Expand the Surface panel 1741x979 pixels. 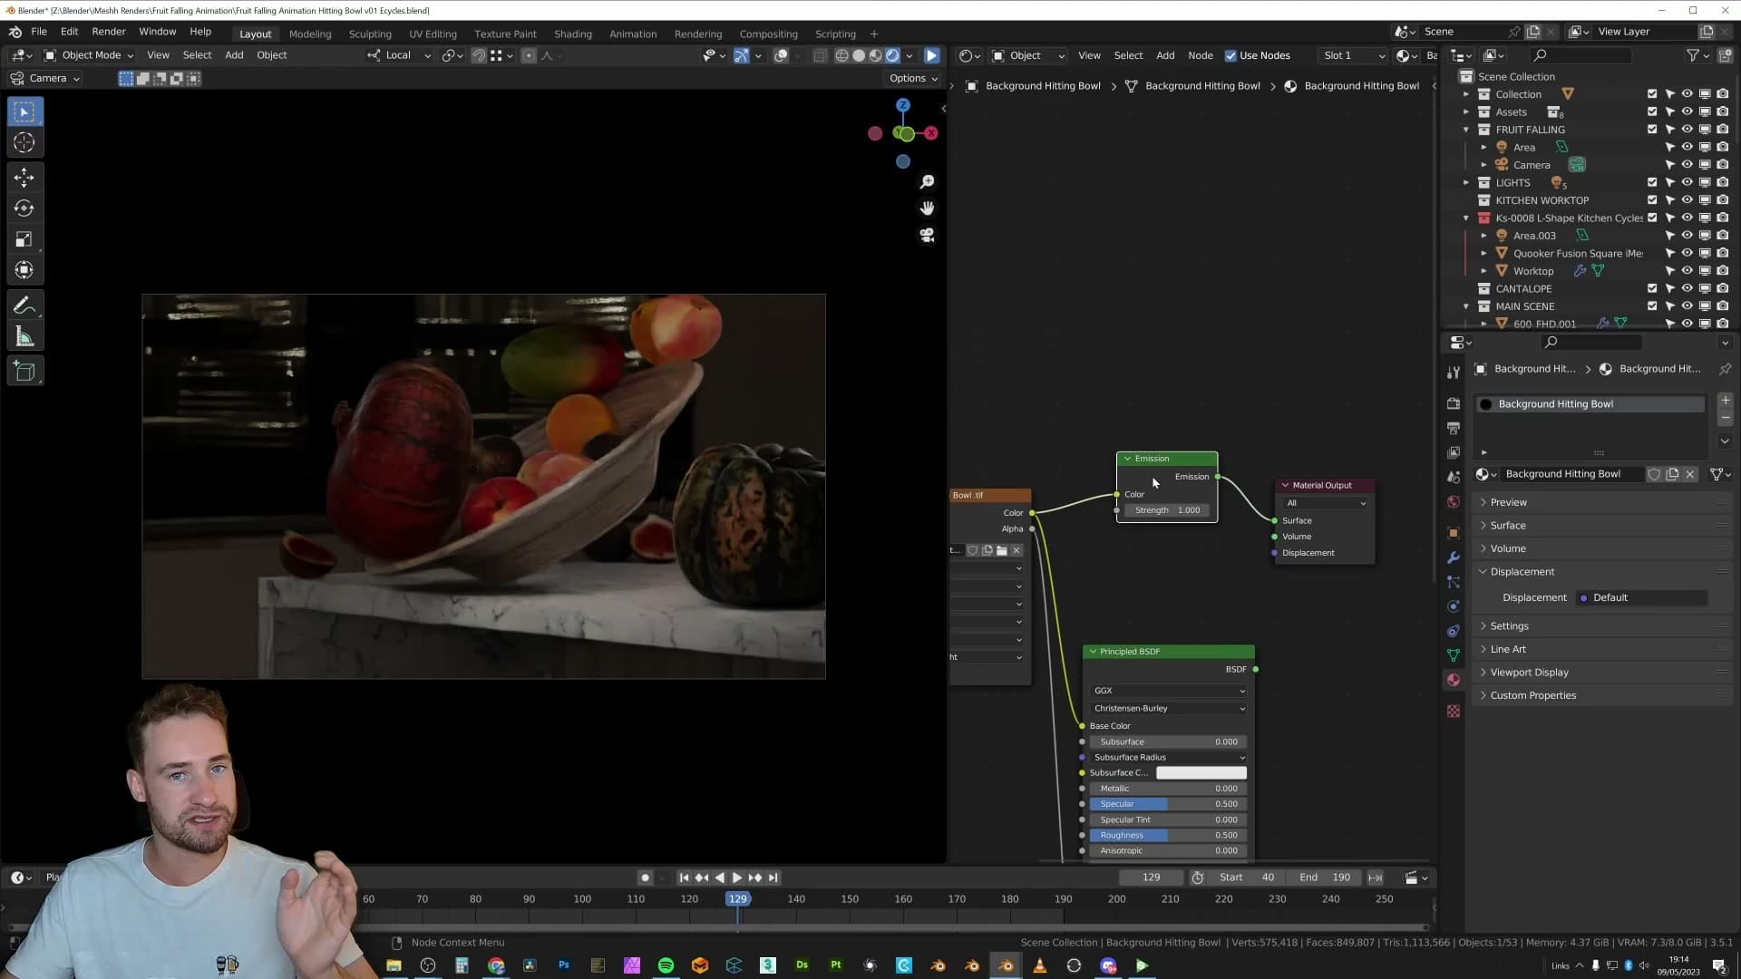(1508, 526)
